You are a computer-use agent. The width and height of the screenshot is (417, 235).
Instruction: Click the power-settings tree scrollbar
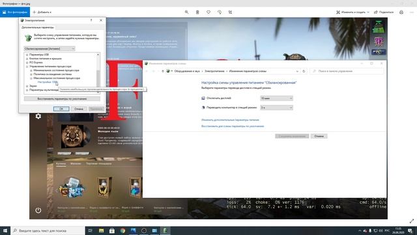click(x=98, y=73)
